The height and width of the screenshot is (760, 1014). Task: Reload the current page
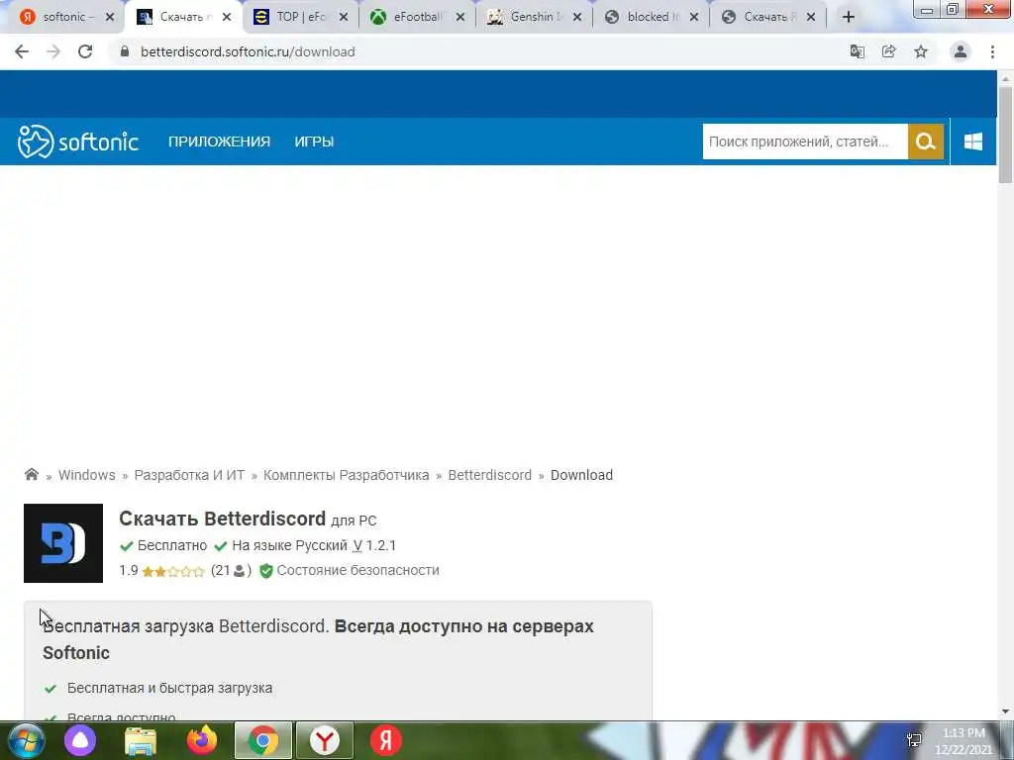pyautogui.click(x=85, y=51)
